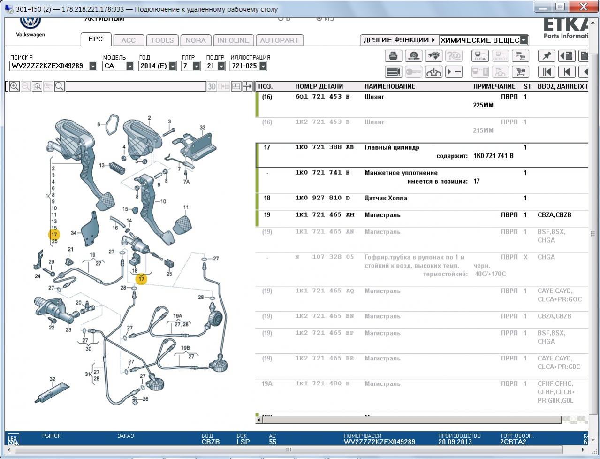Click the info icon with arrows

(x=433, y=72)
